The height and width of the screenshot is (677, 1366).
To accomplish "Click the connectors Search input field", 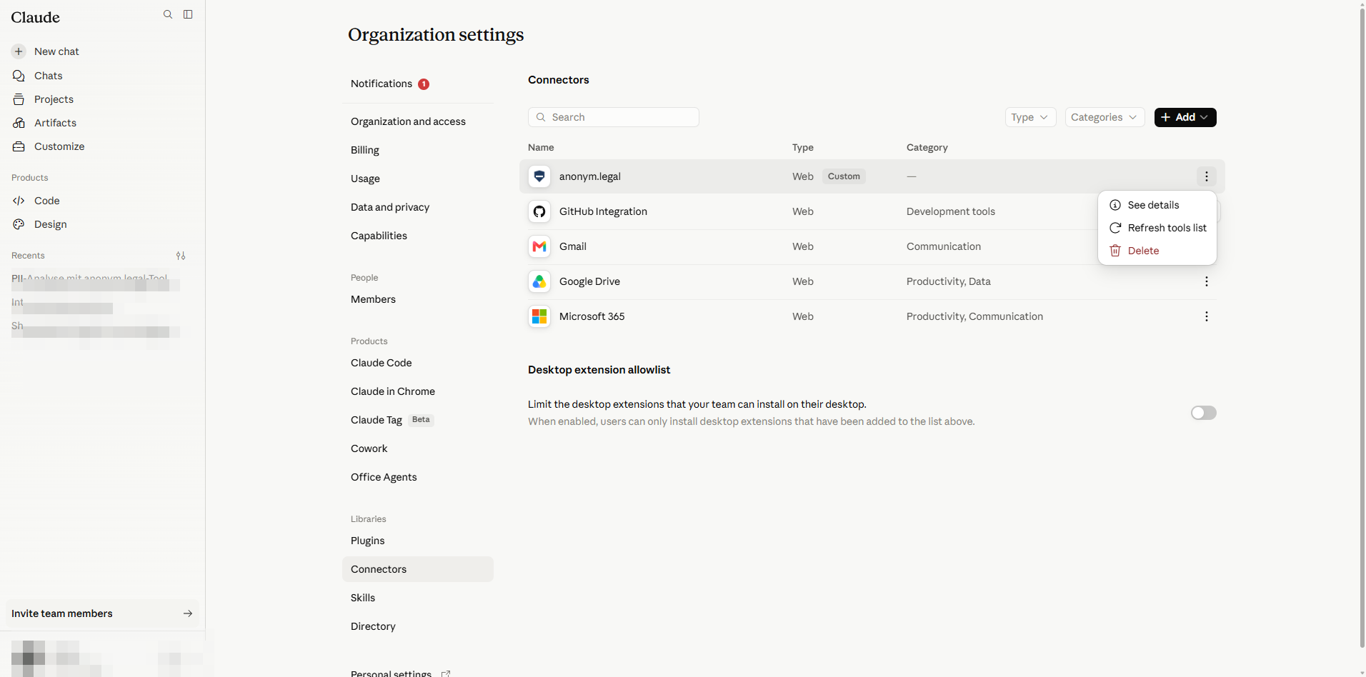I will tap(614, 117).
